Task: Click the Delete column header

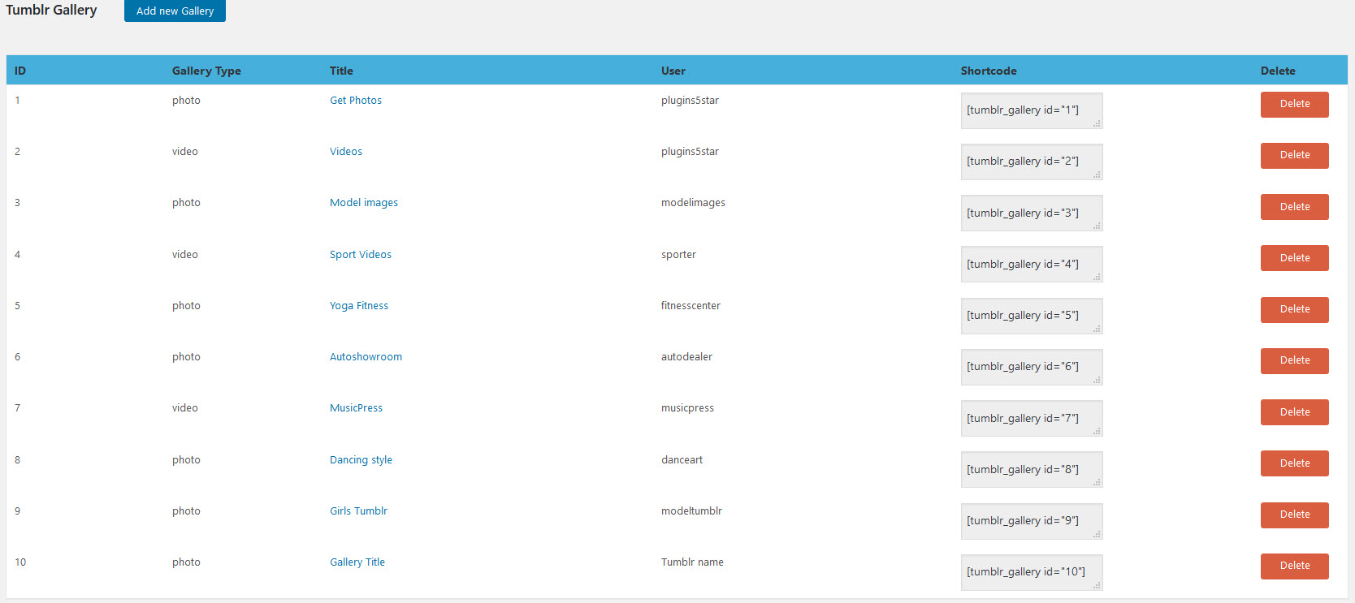Action: [1278, 71]
